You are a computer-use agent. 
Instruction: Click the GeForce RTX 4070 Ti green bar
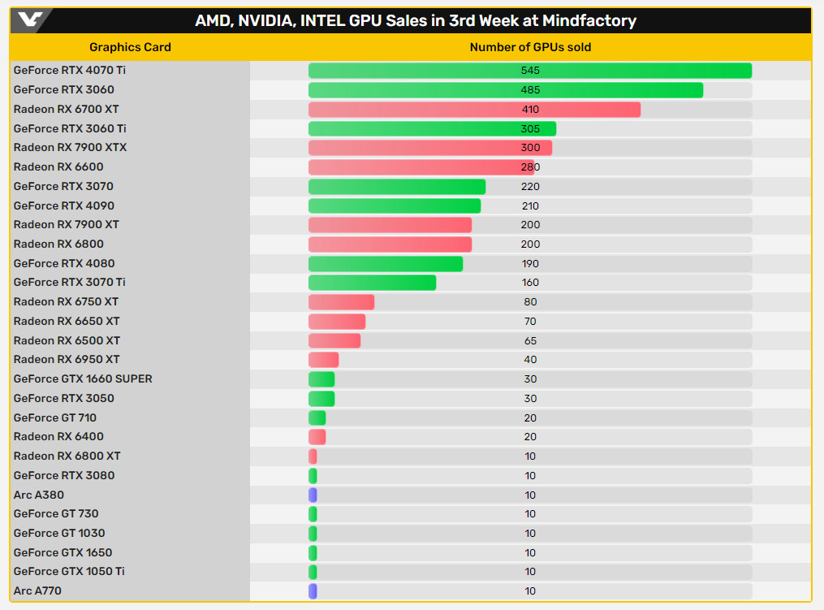coord(529,71)
